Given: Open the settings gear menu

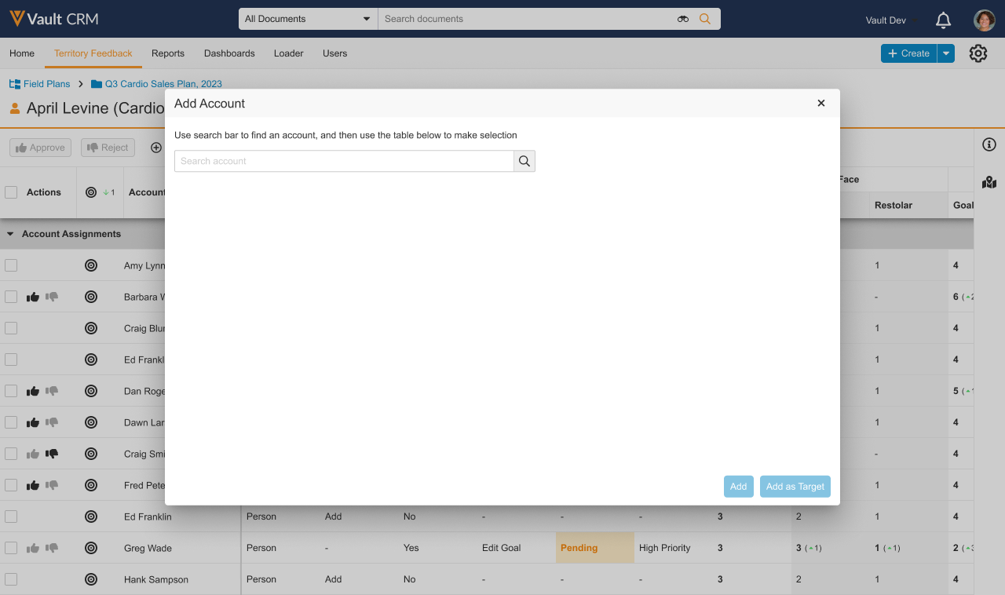Looking at the screenshot, I should point(978,53).
